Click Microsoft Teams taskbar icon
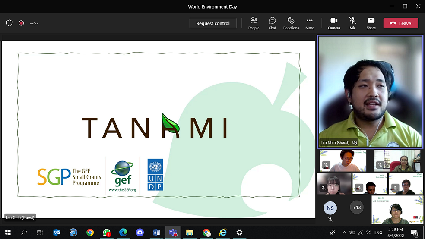This screenshot has height=239, width=425. coord(173,232)
